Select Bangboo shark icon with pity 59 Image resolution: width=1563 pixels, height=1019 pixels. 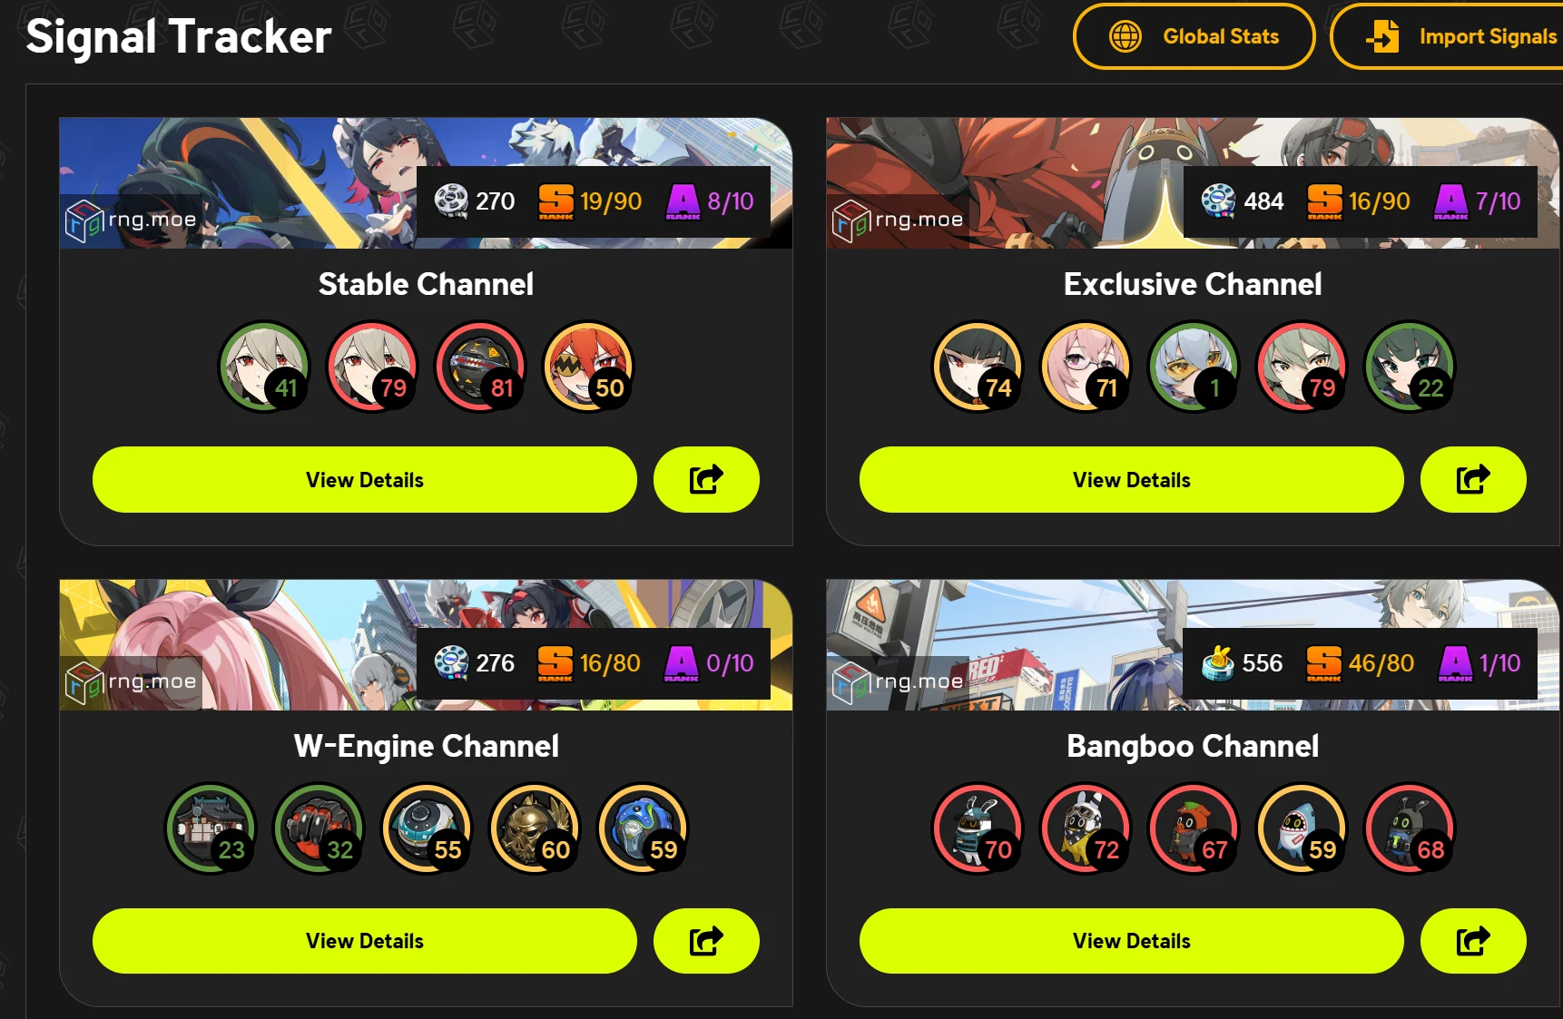[x=1302, y=828]
